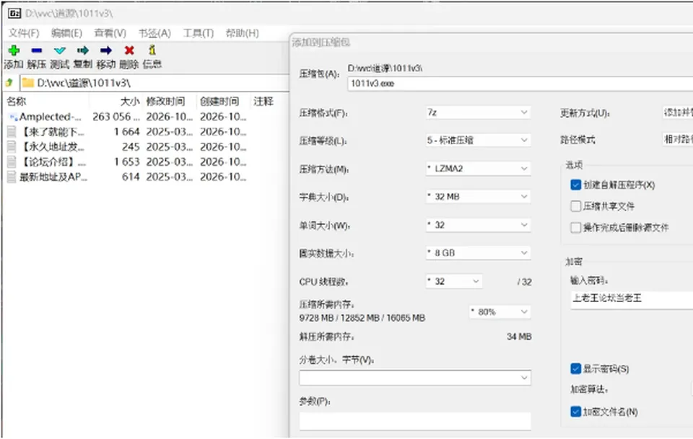The image size is (693, 439).
Task: Click the password input field
Action: coord(632,298)
